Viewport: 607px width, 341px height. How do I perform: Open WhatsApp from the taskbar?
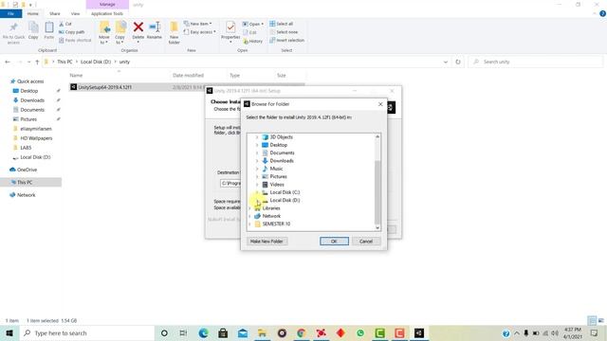click(x=360, y=332)
